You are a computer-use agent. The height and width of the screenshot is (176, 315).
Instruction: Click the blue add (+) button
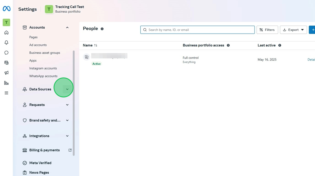pyautogui.click(x=312, y=30)
